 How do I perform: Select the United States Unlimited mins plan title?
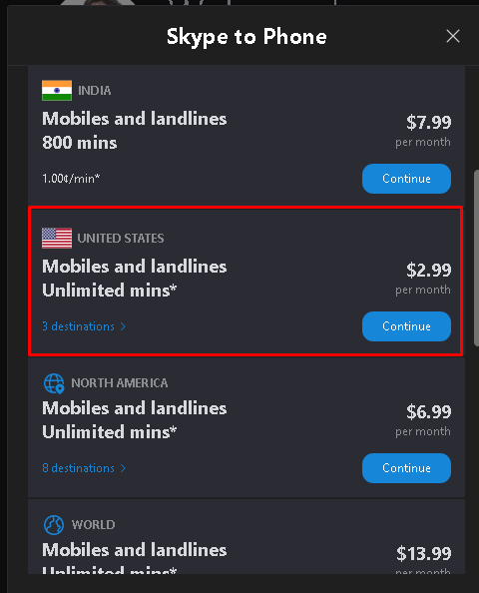click(134, 279)
